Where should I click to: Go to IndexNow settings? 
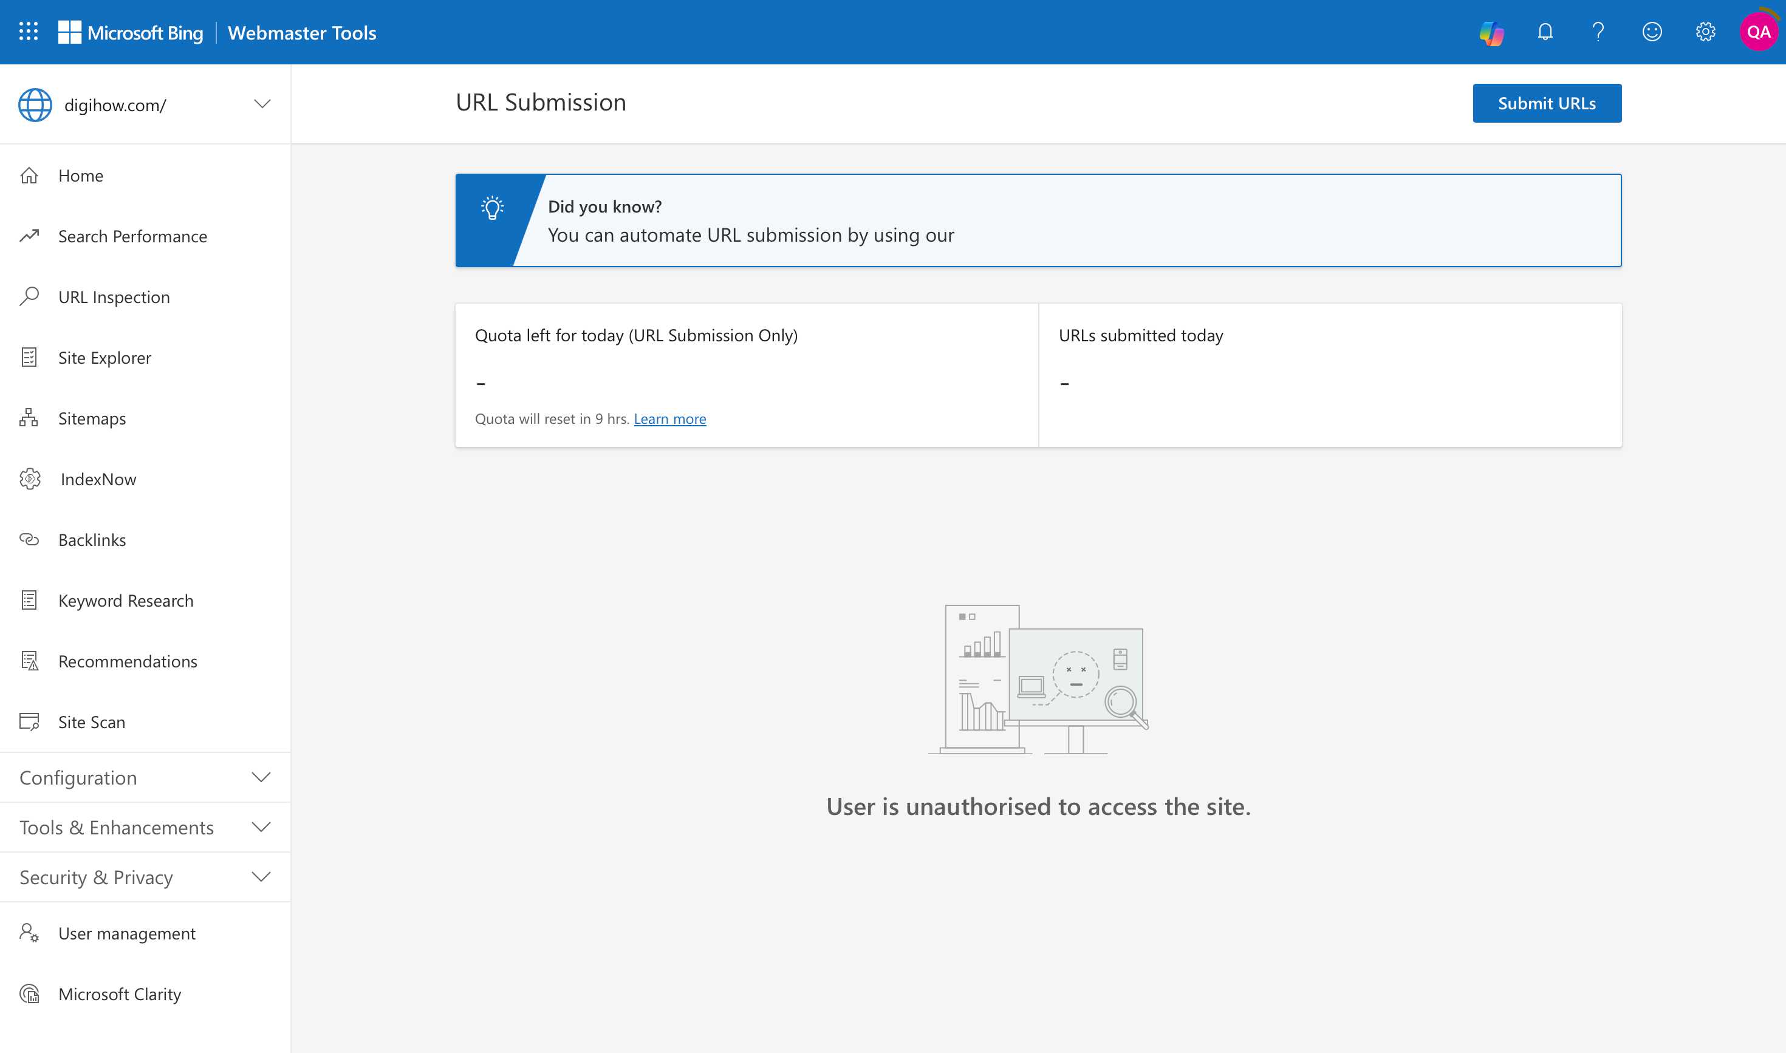pyautogui.click(x=97, y=479)
